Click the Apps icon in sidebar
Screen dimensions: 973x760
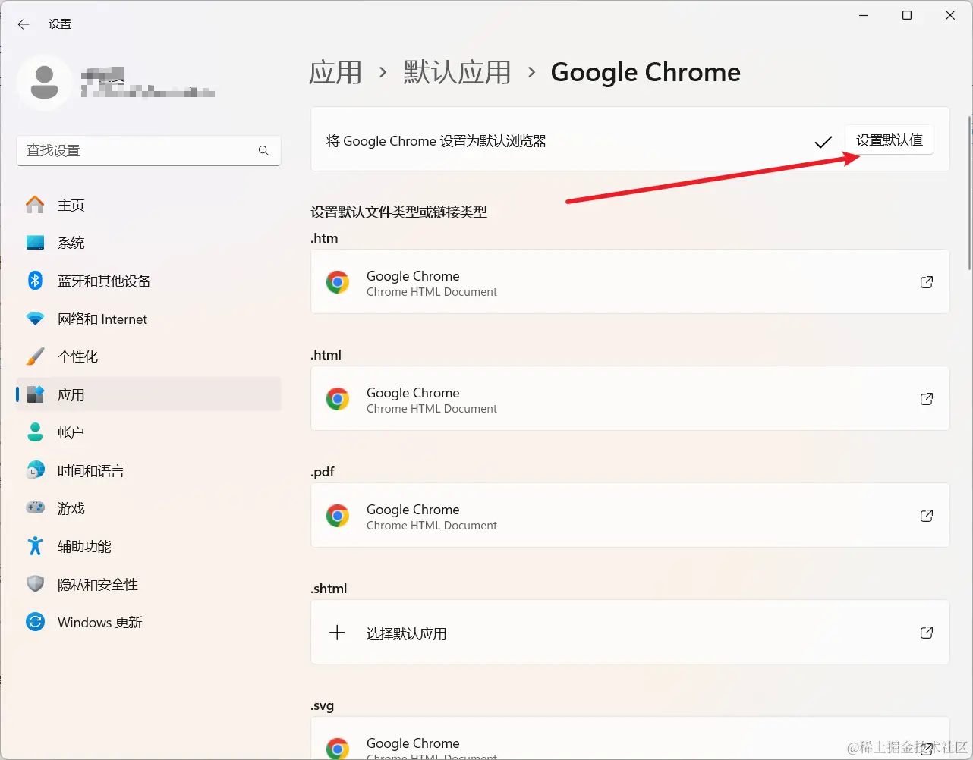(x=35, y=394)
